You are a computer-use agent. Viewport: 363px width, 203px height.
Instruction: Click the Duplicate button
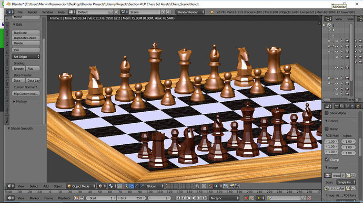point(26,33)
